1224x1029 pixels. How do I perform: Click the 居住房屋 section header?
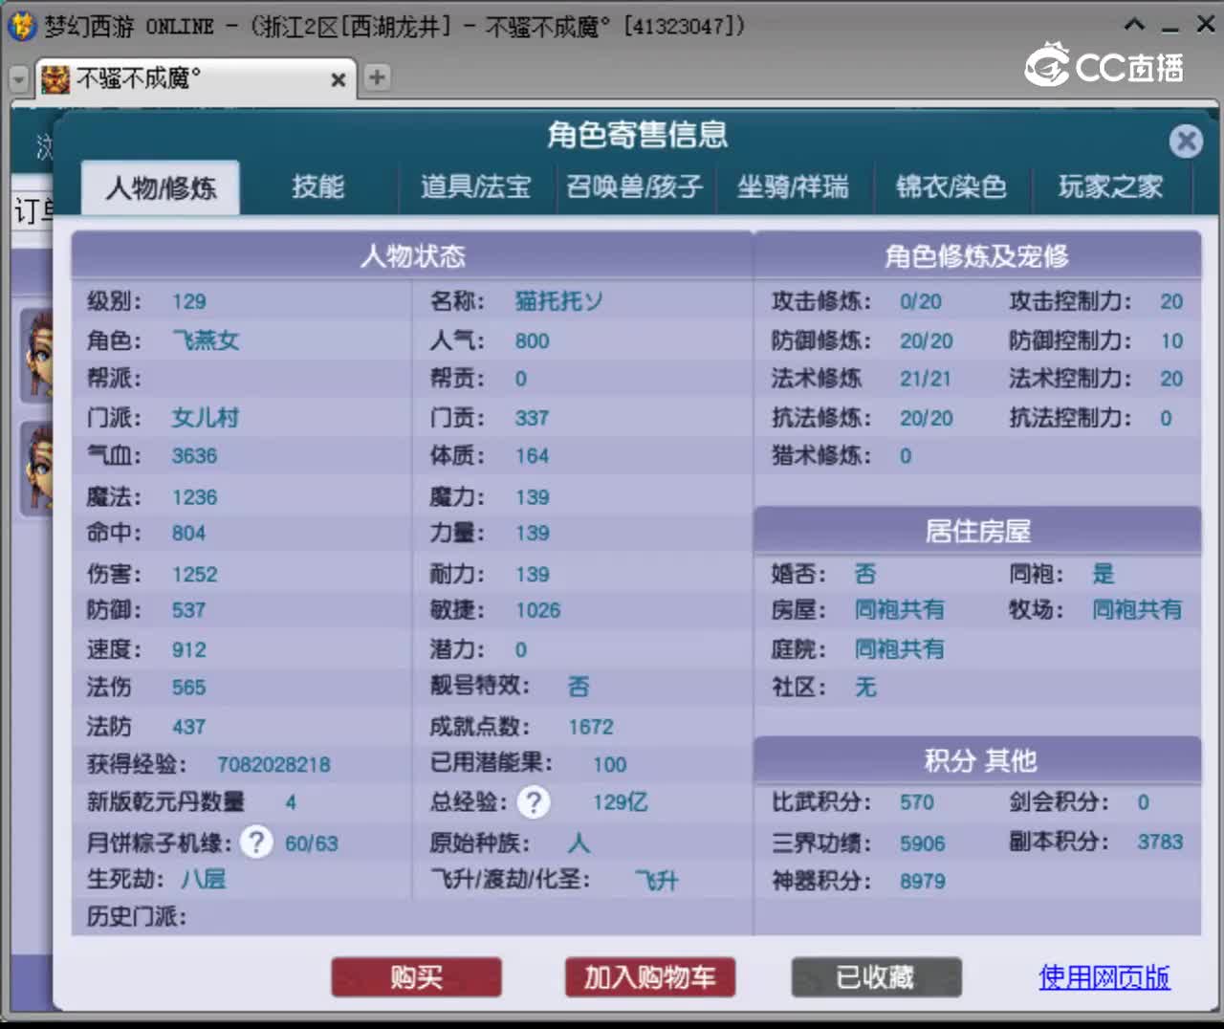pyautogui.click(x=977, y=531)
